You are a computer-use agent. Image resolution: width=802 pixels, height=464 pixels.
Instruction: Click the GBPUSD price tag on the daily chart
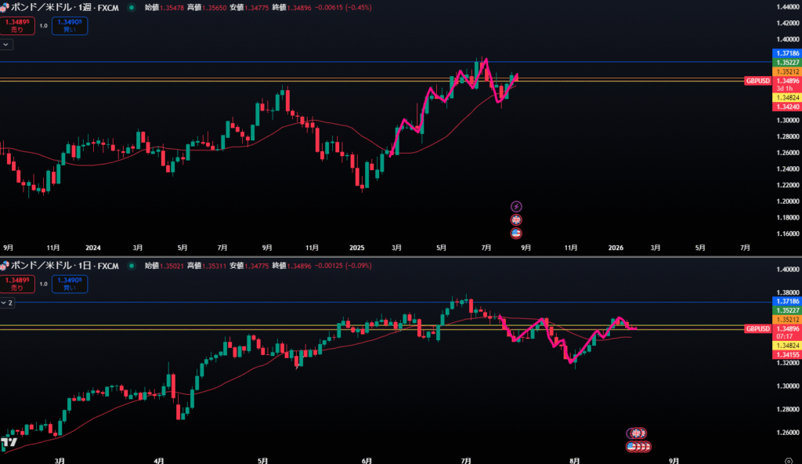[x=757, y=328]
